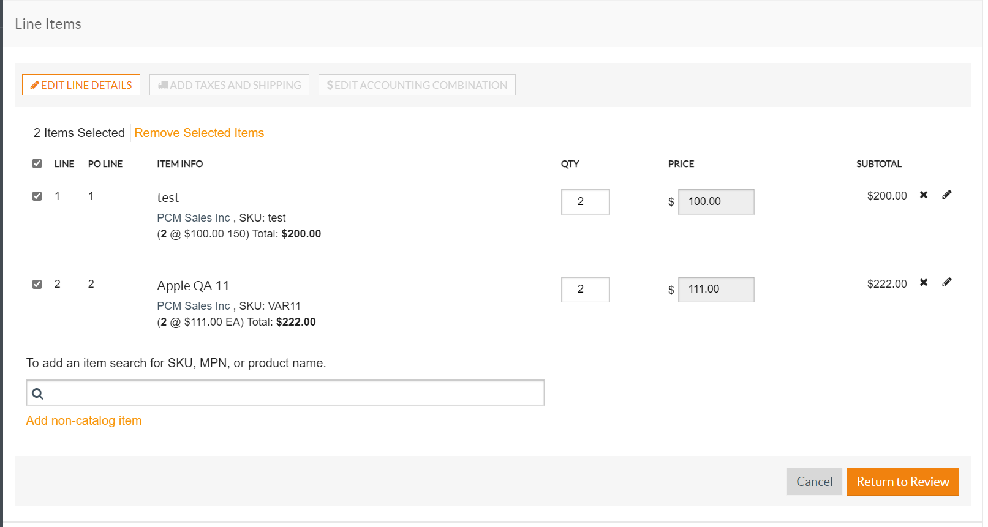Remove test line with X icon
The image size is (988, 527).
(x=924, y=195)
